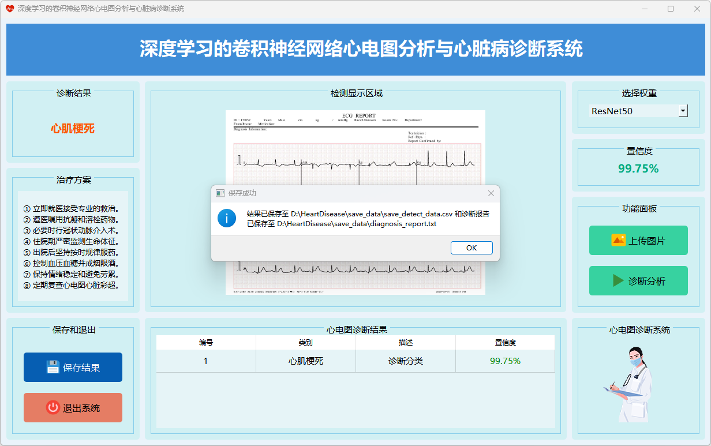Click the heart app icon in title bar
The width and height of the screenshot is (711, 446).
[9, 9]
